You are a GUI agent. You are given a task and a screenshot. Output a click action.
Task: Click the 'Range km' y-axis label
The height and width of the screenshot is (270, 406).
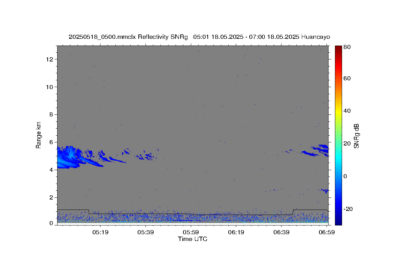pyautogui.click(x=39, y=135)
